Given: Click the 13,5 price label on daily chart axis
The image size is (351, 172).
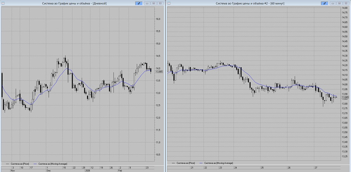Looking at the screenshot, I should pos(159,81).
